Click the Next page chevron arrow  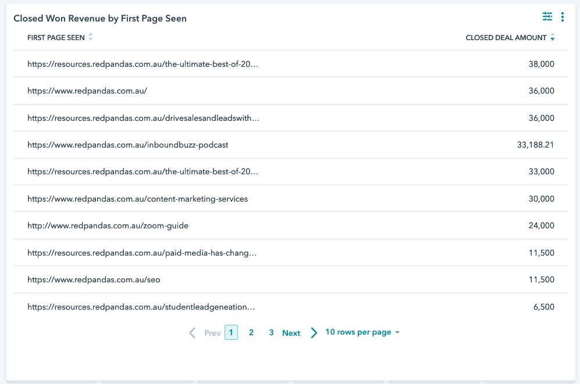[314, 332]
